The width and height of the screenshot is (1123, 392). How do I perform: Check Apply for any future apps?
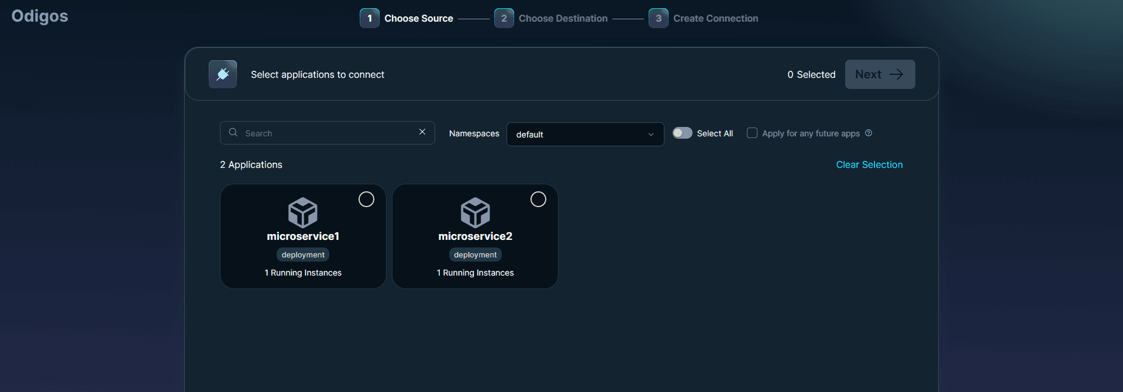tap(752, 133)
